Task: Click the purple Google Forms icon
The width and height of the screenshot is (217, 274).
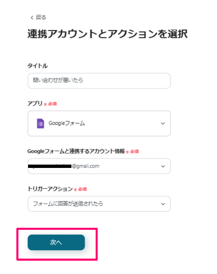Action: pyautogui.click(x=40, y=123)
